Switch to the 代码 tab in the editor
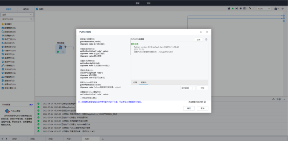 (135, 83)
